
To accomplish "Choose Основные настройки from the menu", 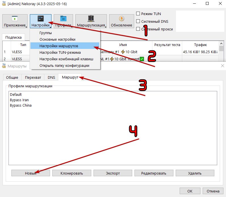I will [x=57, y=39].
